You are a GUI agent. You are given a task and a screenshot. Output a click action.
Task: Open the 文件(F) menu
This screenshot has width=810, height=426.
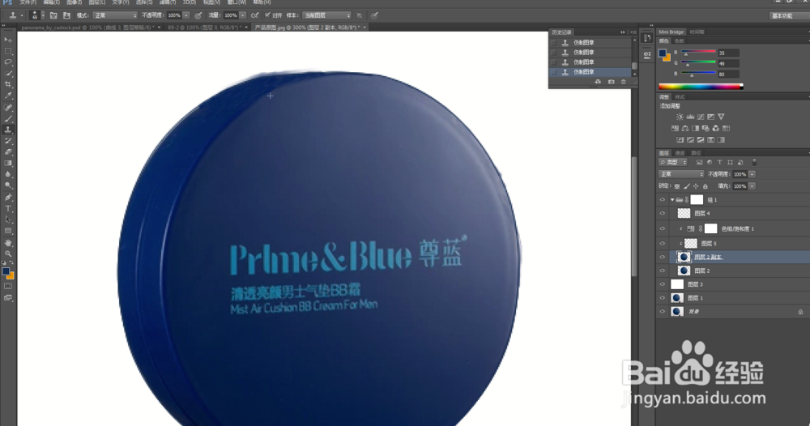coord(28,2)
